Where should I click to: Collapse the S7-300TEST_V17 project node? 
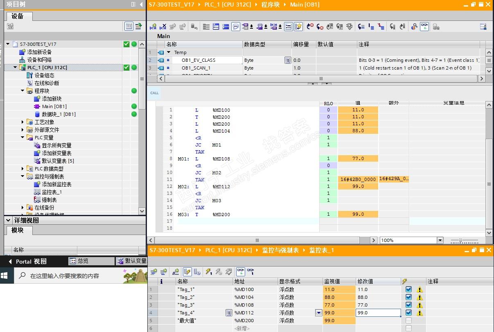coord(8,44)
